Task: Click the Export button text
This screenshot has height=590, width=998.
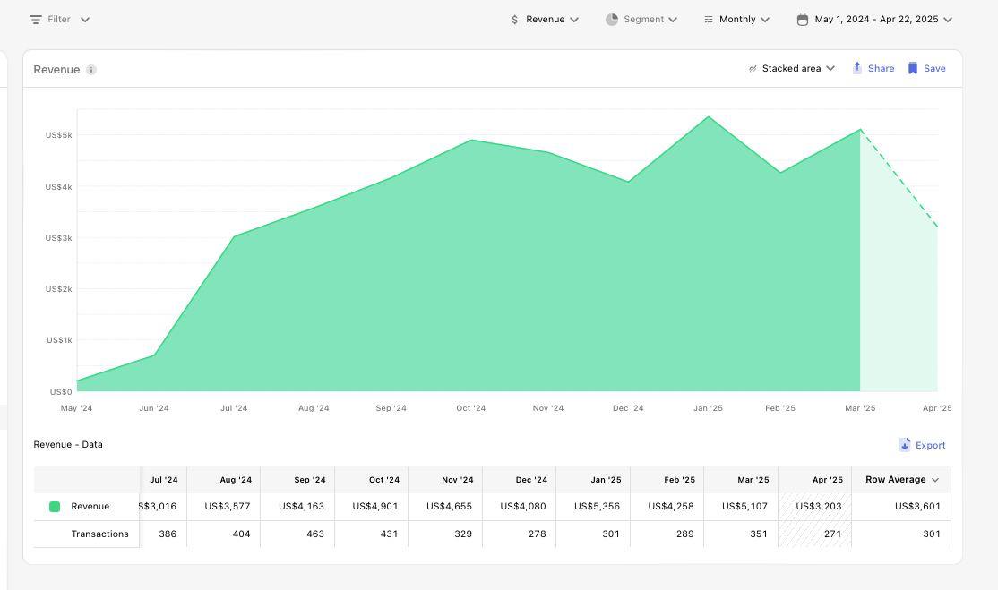Action: pos(930,445)
